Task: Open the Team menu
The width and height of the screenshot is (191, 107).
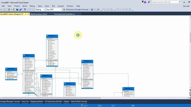Action: click(40, 6)
